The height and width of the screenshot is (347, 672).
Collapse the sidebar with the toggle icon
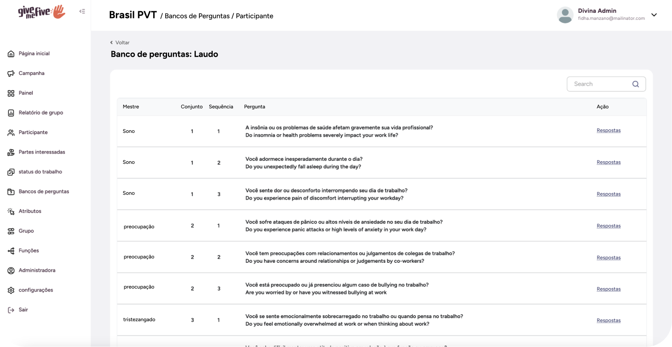(82, 12)
